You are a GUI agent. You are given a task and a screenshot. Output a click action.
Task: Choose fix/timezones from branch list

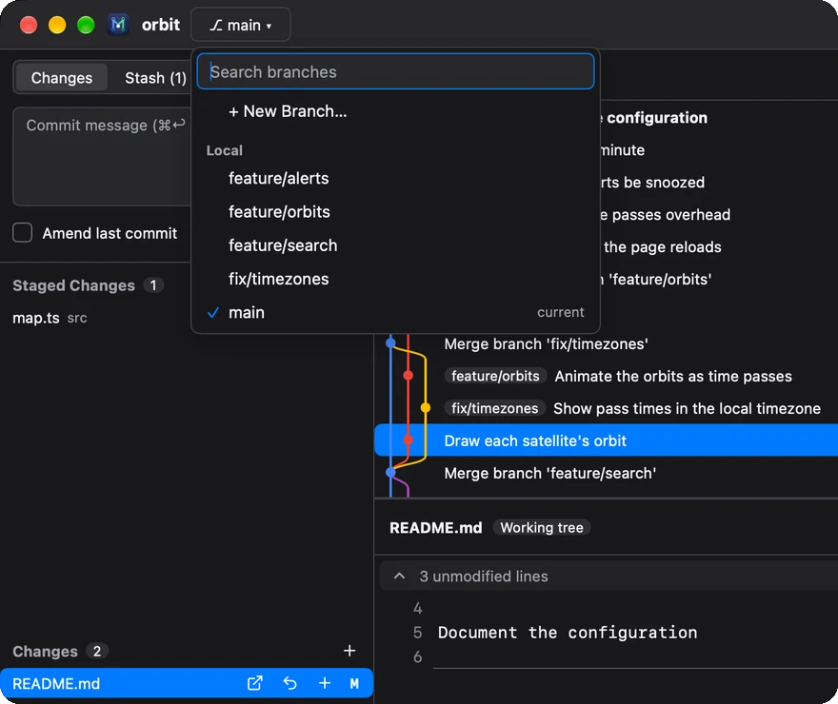[395, 279]
